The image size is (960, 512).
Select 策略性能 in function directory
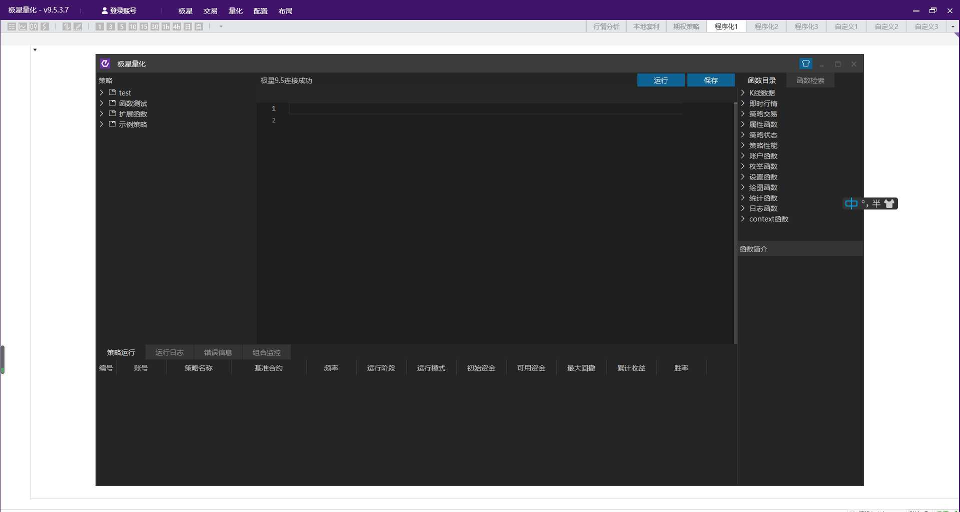pyautogui.click(x=763, y=145)
